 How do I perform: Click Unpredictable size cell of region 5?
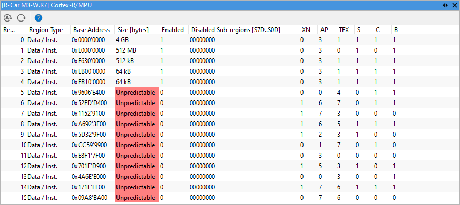coord(136,93)
